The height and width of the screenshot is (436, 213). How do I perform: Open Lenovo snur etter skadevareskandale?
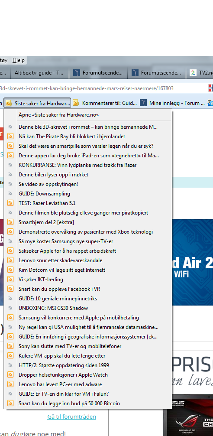coord(88,260)
